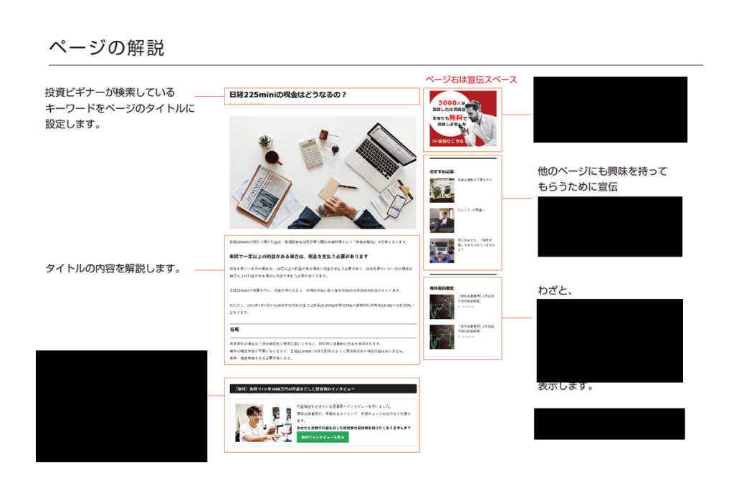Click the interviewed investor photo
This screenshot has width=734, height=488.
coord(258,424)
